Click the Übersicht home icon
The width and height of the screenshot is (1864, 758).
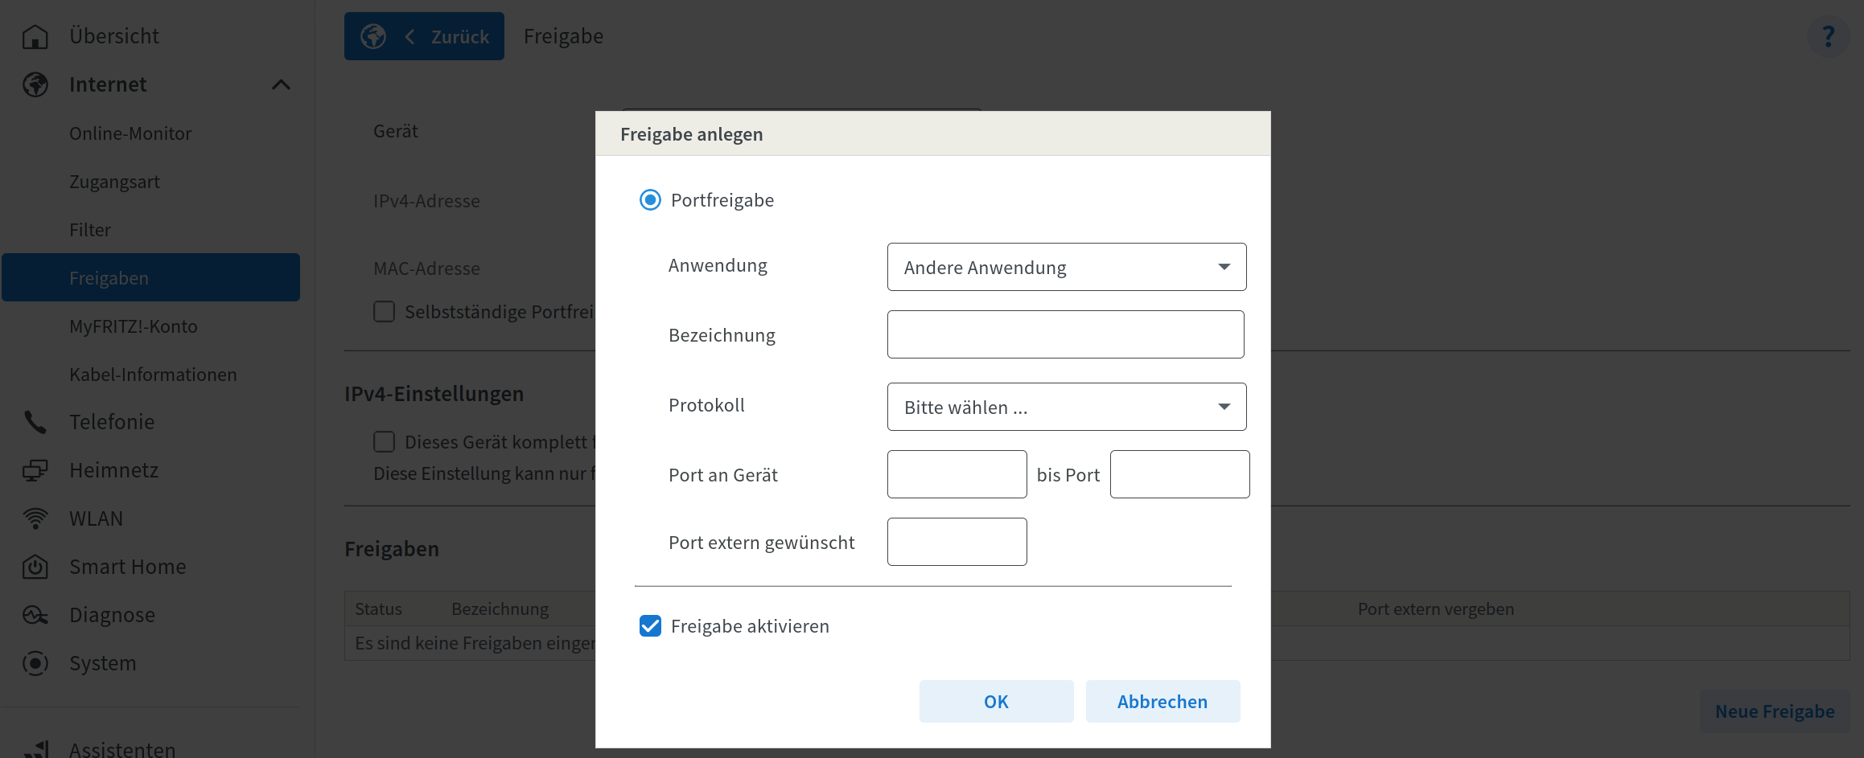(35, 37)
